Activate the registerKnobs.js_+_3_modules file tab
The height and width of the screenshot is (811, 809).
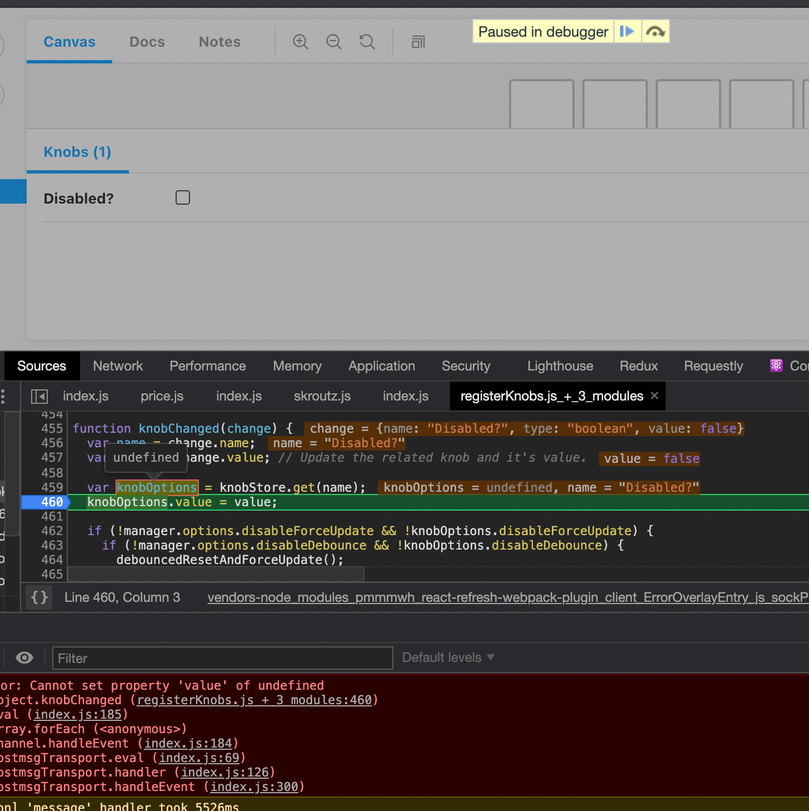pos(552,396)
